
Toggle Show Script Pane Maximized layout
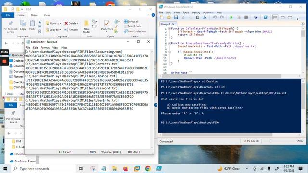click(290, 17)
